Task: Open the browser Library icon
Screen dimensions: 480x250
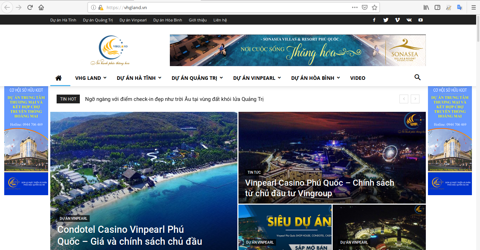Action: pos(427,7)
